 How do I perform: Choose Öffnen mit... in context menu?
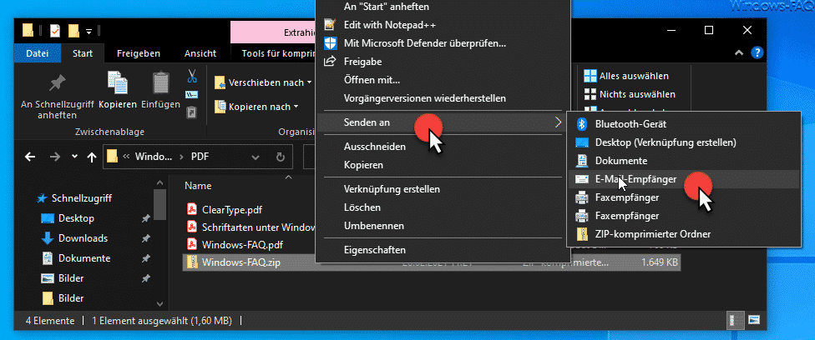coord(441,80)
